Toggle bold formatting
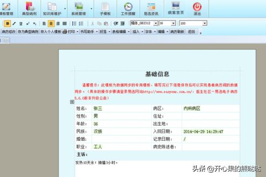This screenshot has width=266, height=177. point(8,23)
